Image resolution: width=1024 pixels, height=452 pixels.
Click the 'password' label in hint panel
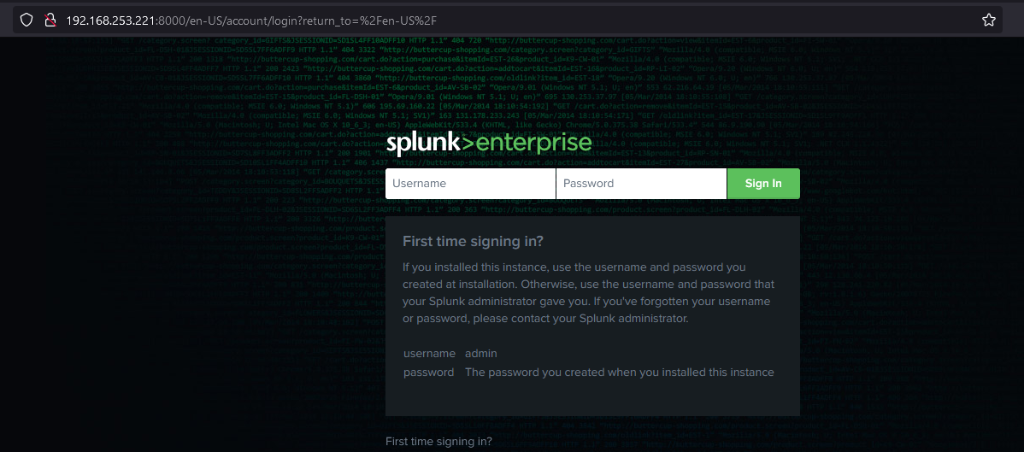point(428,373)
